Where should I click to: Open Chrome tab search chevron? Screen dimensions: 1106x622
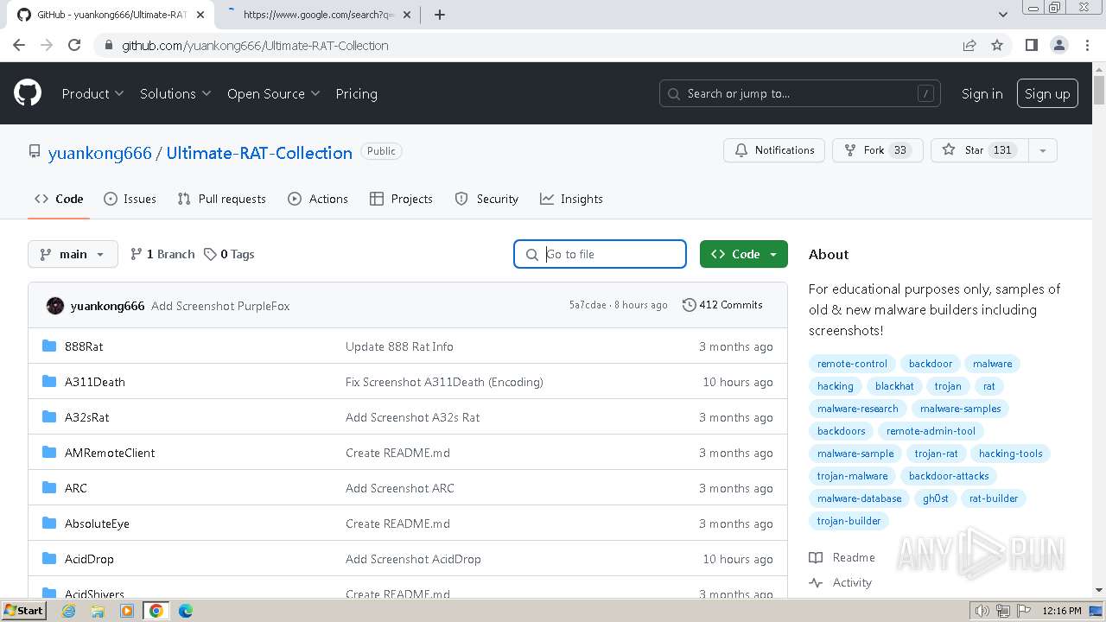pos(1002,15)
